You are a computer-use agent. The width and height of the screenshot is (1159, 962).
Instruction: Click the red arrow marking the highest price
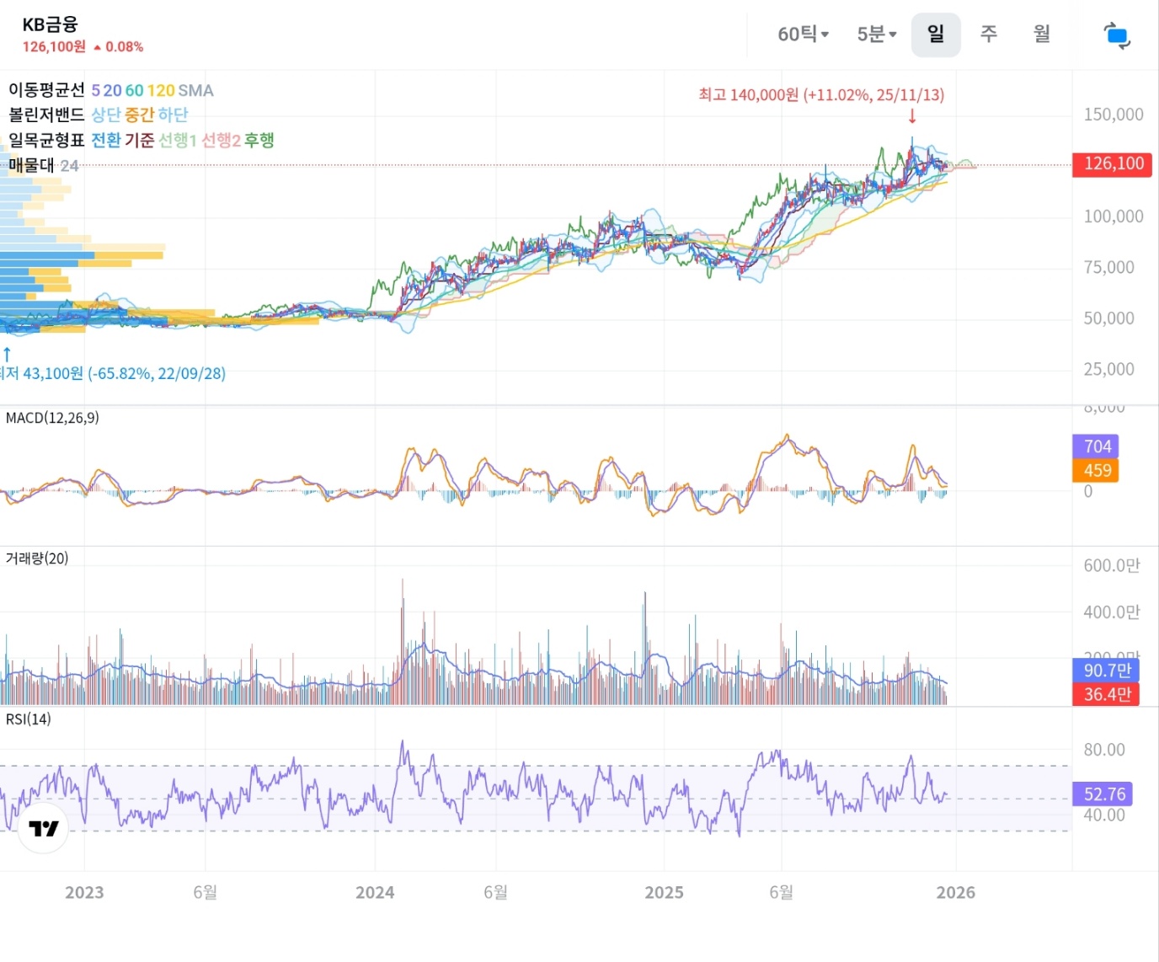(x=912, y=116)
